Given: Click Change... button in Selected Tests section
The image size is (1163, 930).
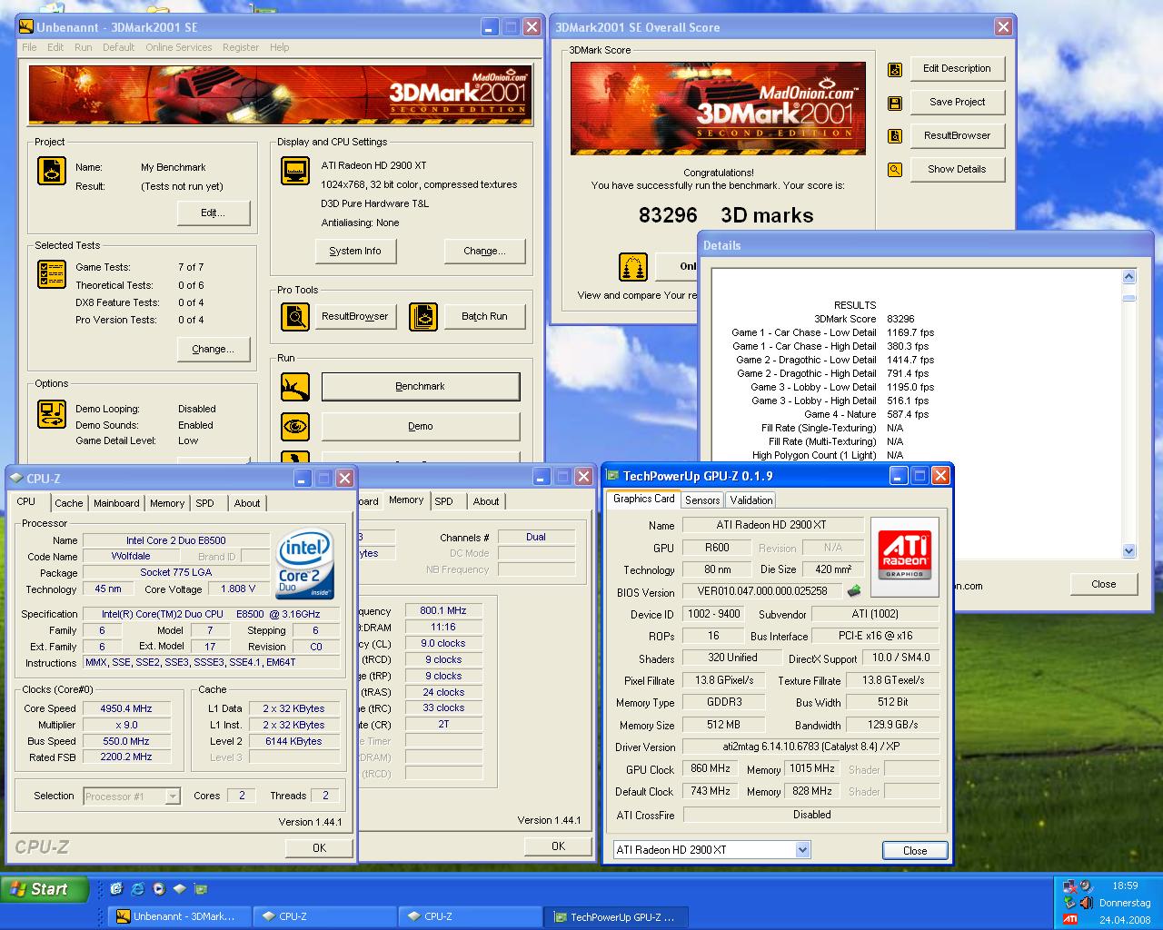Looking at the screenshot, I should (x=213, y=349).
